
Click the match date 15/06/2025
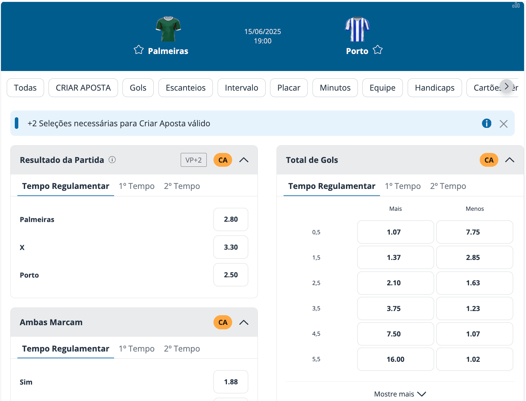(x=263, y=31)
